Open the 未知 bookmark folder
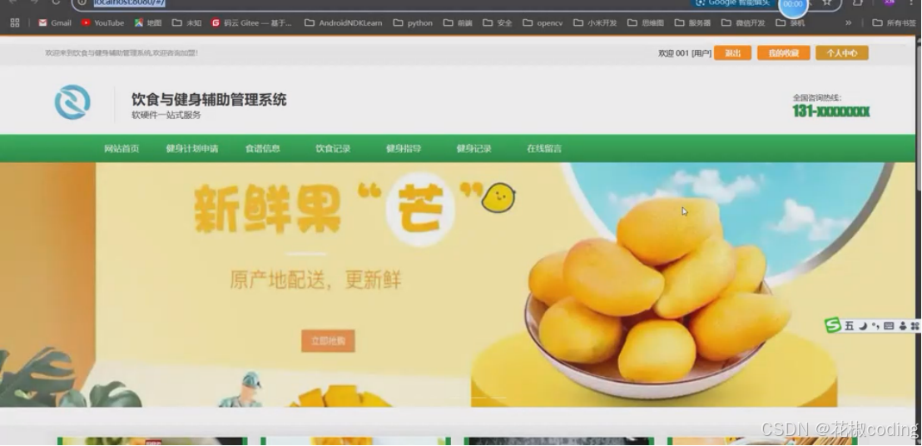This screenshot has width=922, height=446. (x=187, y=23)
